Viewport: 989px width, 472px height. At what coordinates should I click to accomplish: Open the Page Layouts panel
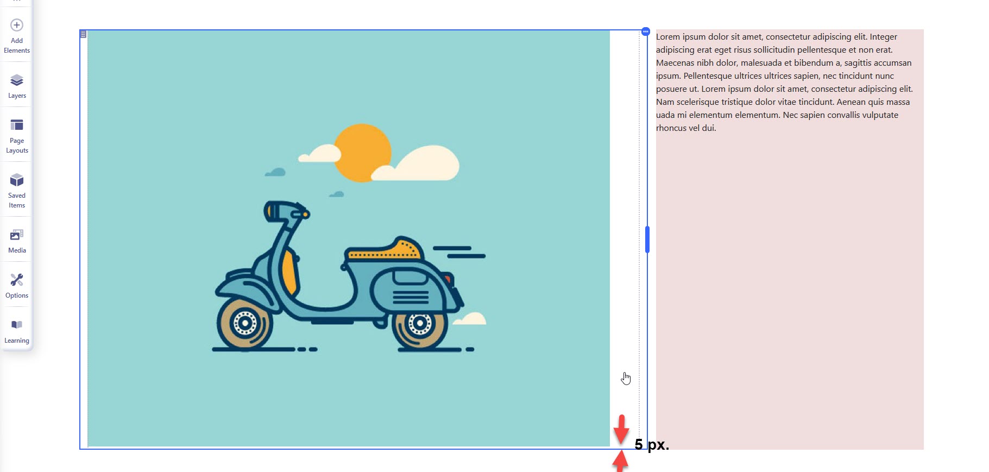pyautogui.click(x=17, y=136)
